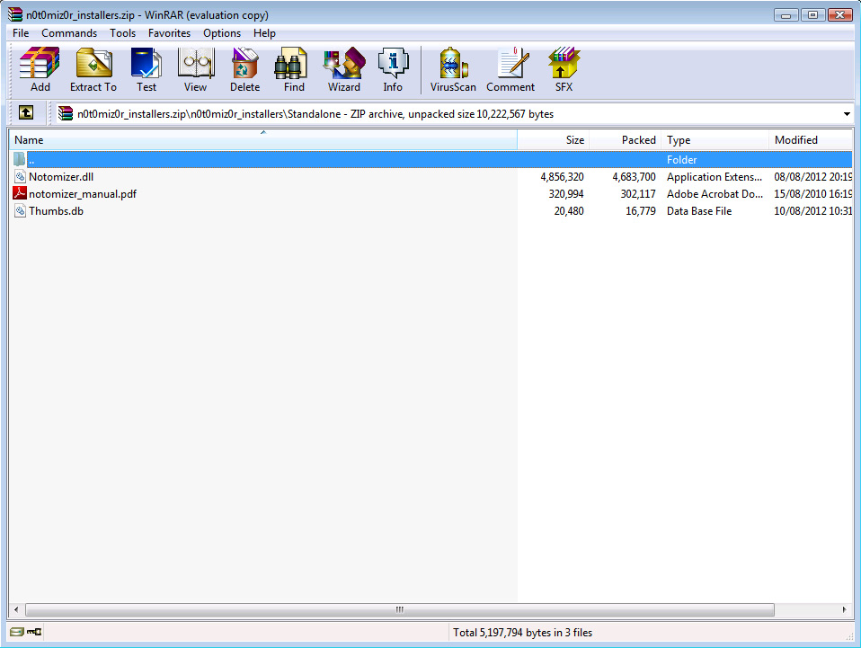Launch the Wizard tool
Screen dimensions: 861x648
(x=344, y=70)
